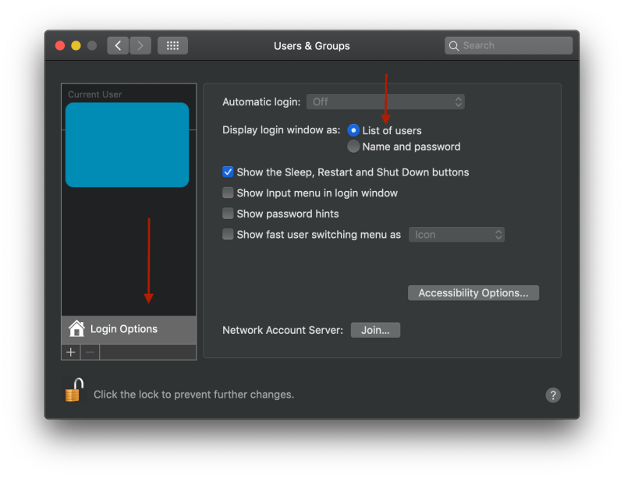Join a Network Account Server
Screen dimensions: 624x478
tap(375, 330)
